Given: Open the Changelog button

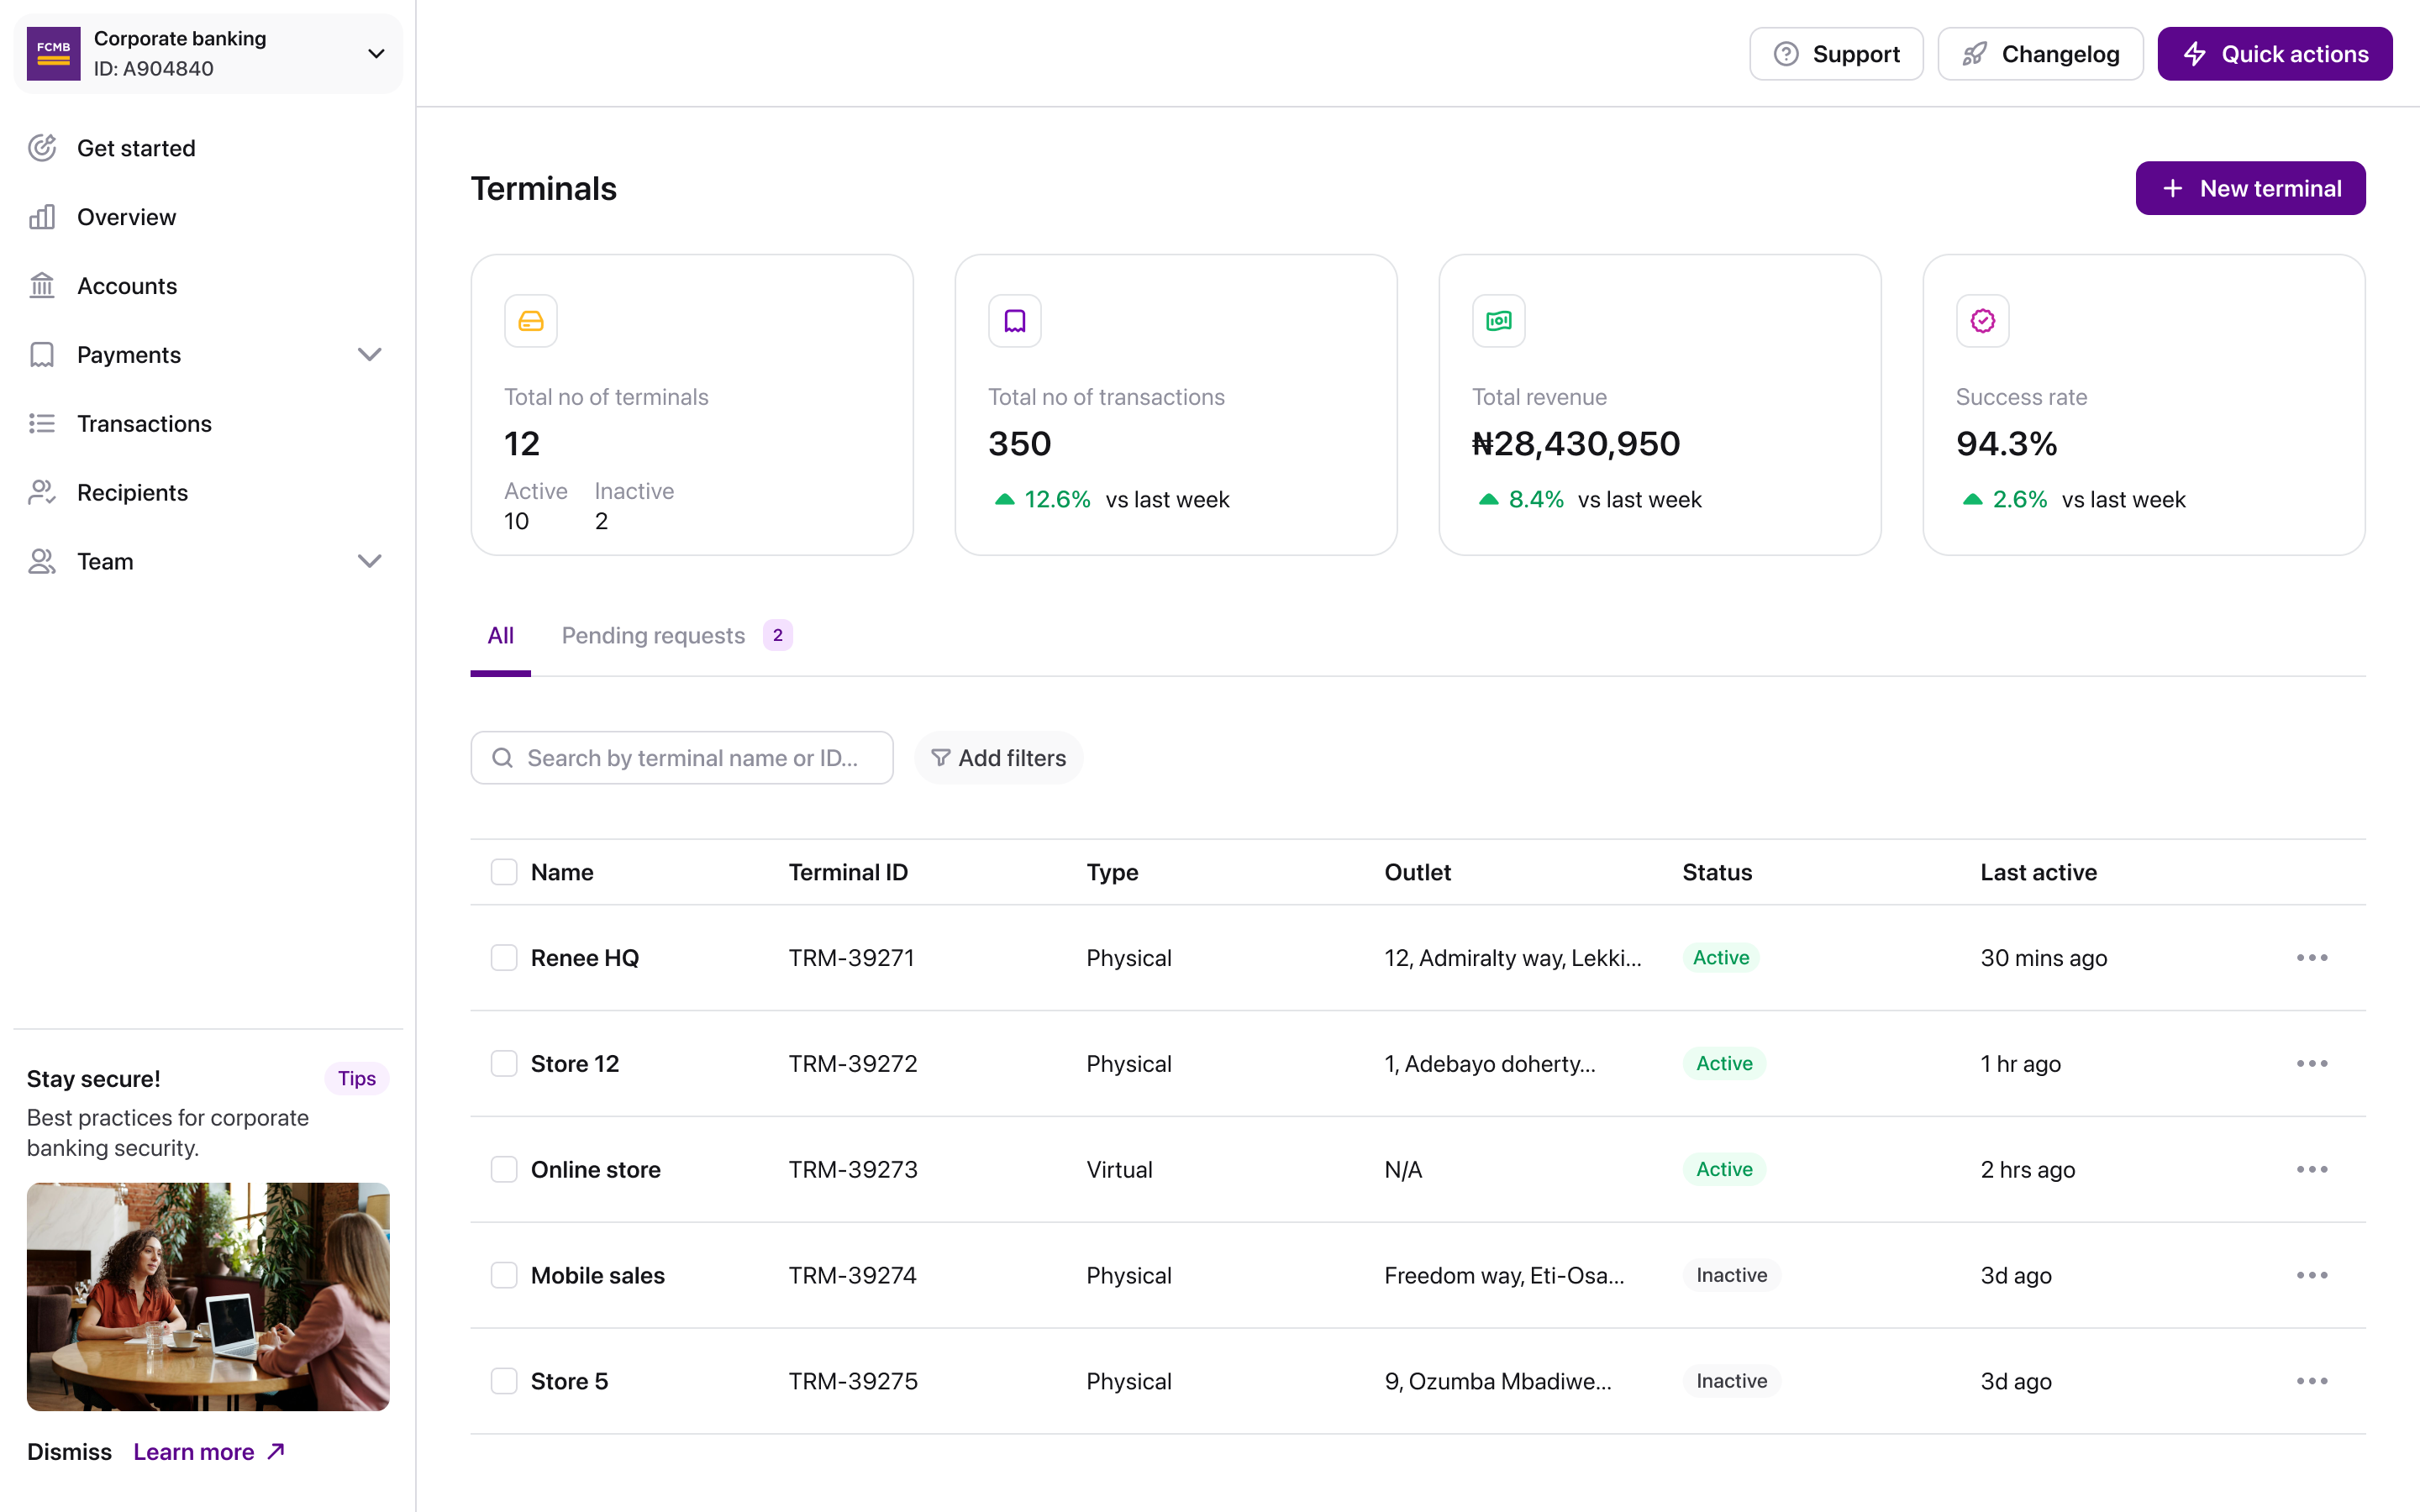Looking at the screenshot, I should [x=2040, y=54].
